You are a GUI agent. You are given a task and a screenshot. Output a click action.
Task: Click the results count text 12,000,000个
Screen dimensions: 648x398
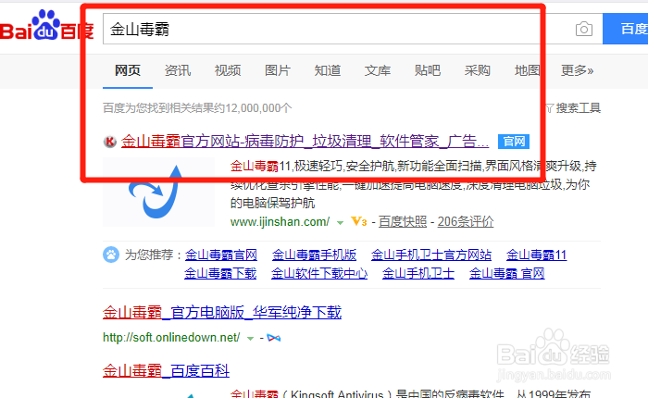coord(258,108)
